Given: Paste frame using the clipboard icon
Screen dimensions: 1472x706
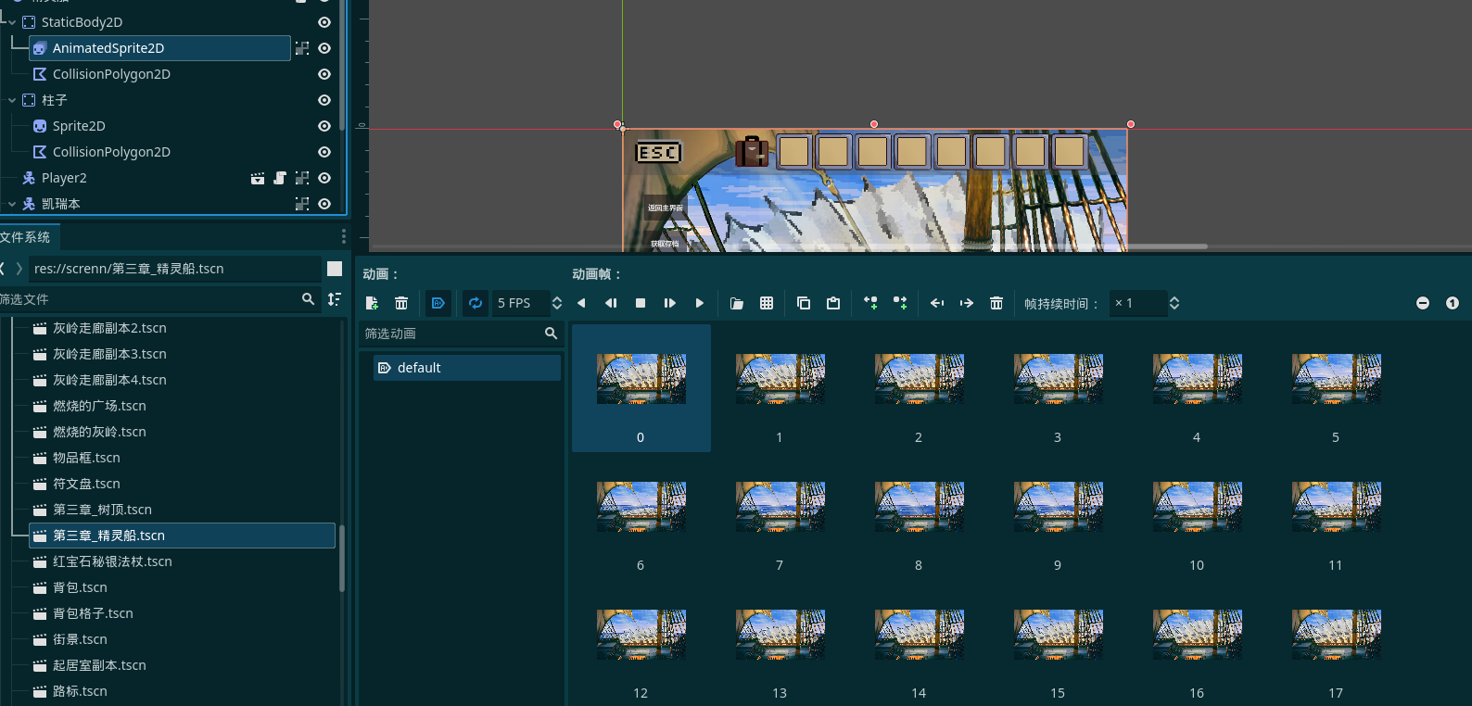Looking at the screenshot, I should (833, 303).
